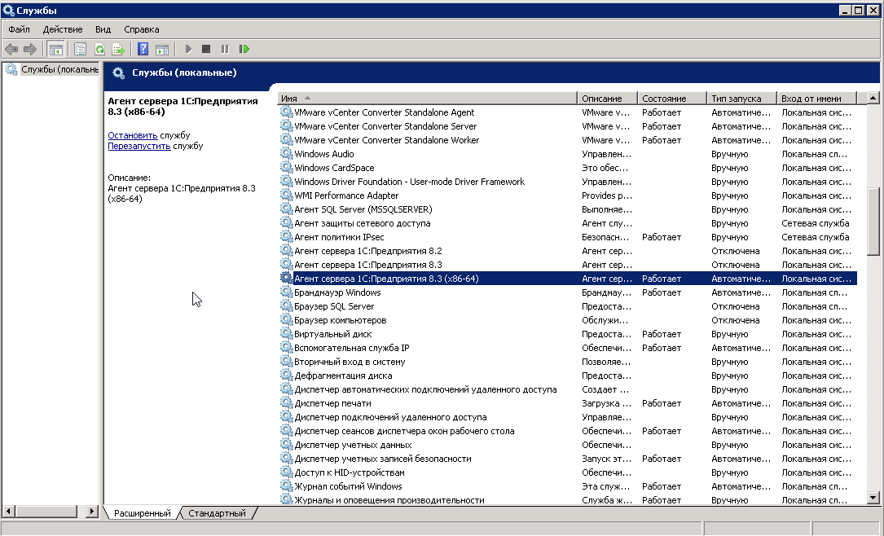Toggle the console tree pane toolbar icon
884x536 pixels.
pos(56,50)
